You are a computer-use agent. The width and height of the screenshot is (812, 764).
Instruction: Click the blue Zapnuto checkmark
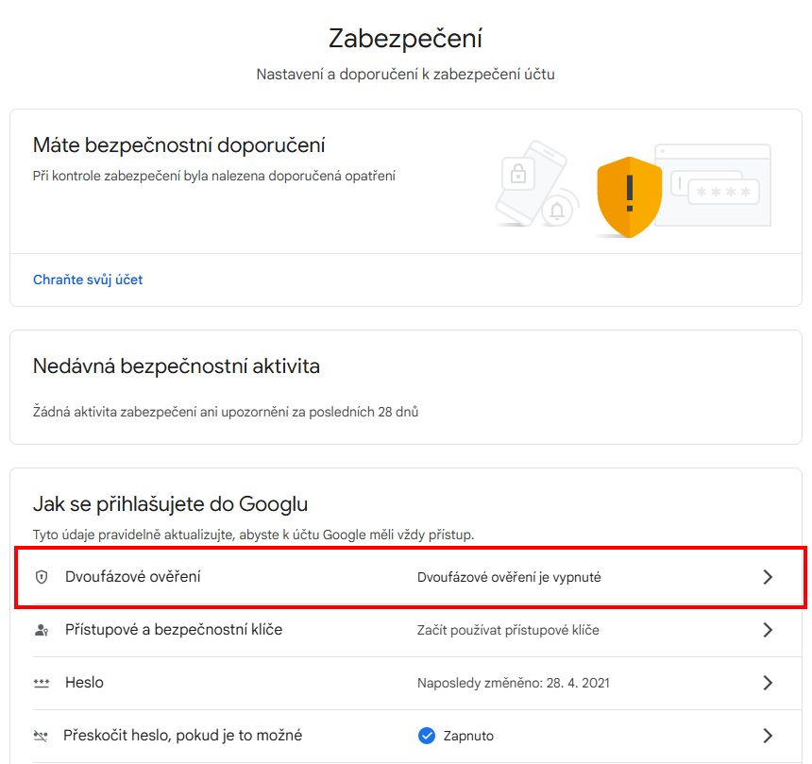(426, 736)
